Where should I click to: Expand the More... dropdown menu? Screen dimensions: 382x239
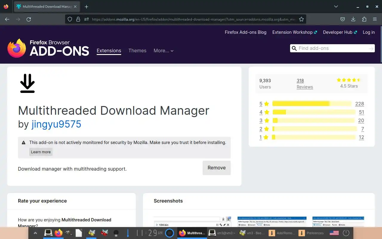tap(164, 50)
